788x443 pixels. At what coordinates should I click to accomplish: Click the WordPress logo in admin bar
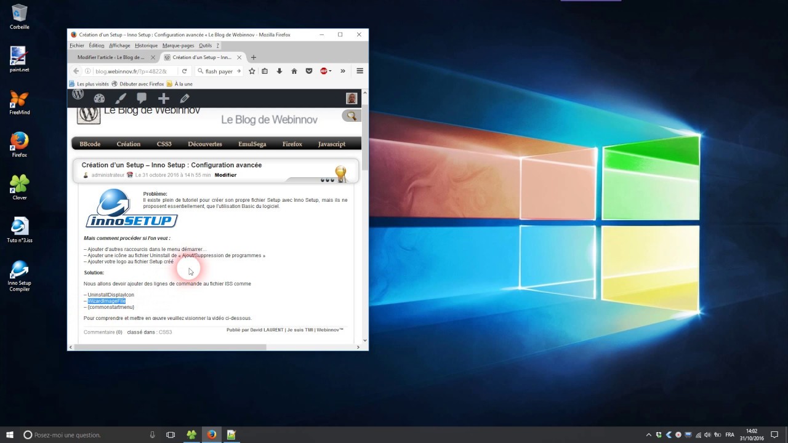(78, 94)
